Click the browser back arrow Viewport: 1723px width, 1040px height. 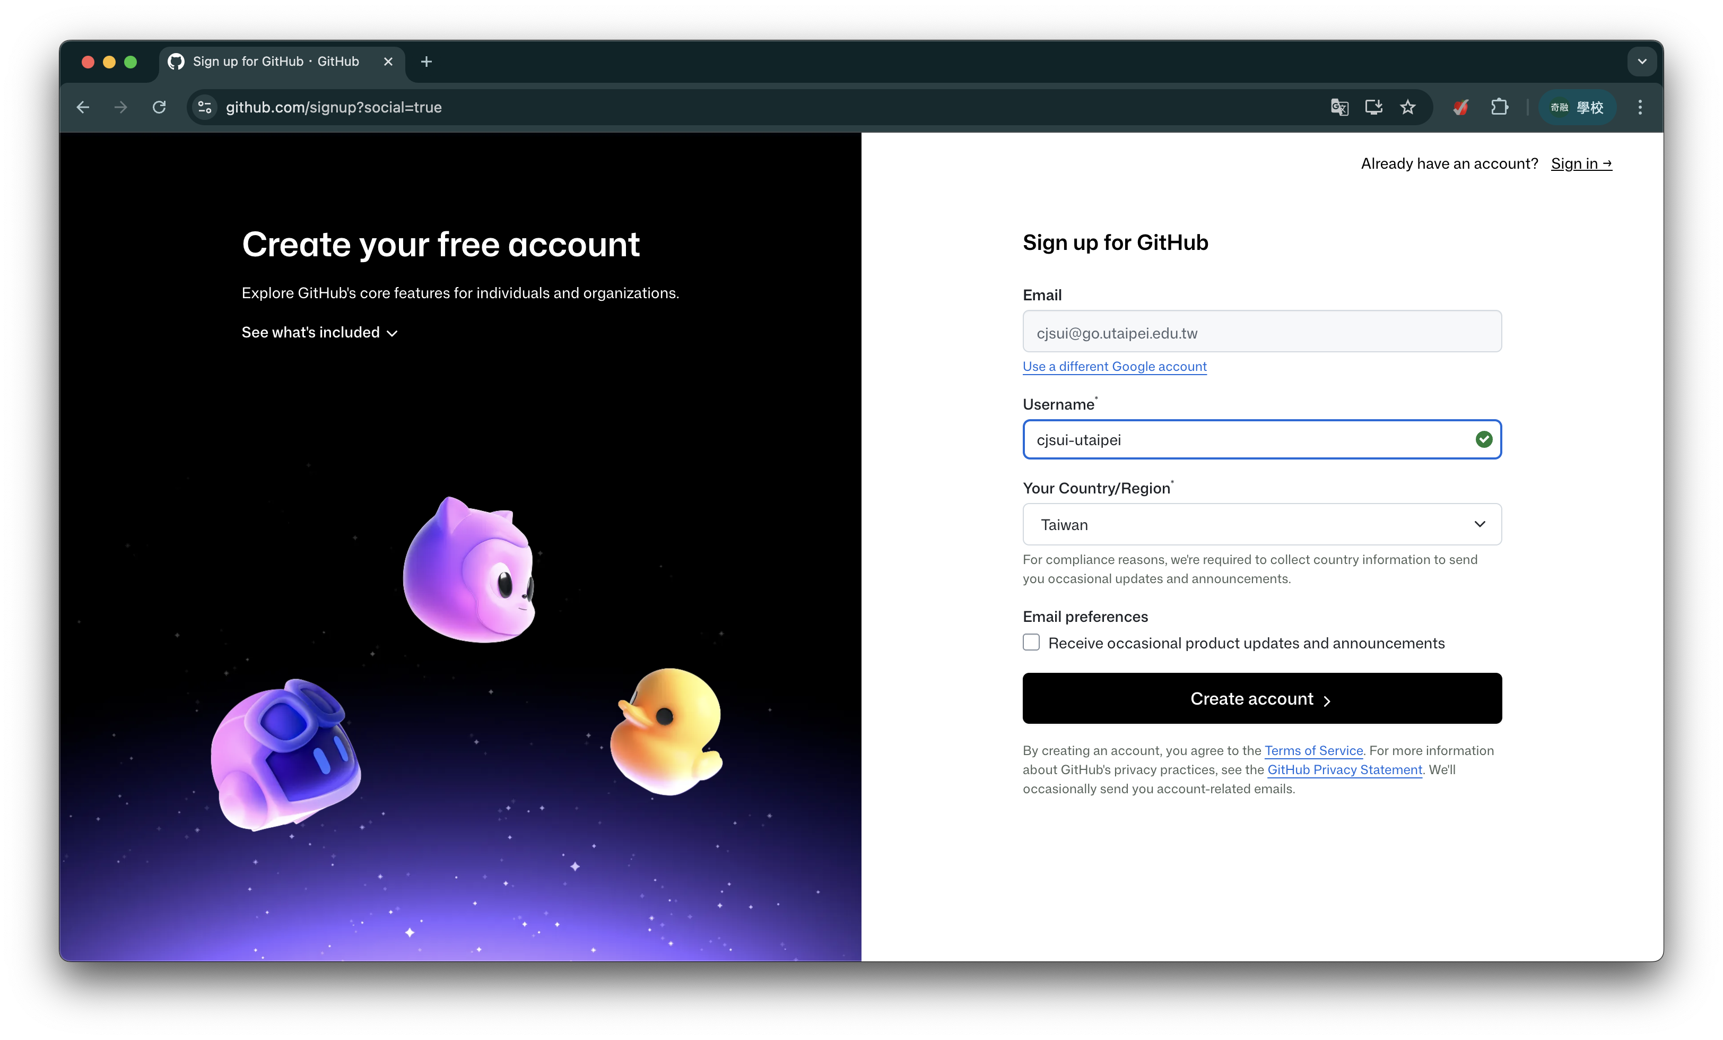[x=83, y=107]
